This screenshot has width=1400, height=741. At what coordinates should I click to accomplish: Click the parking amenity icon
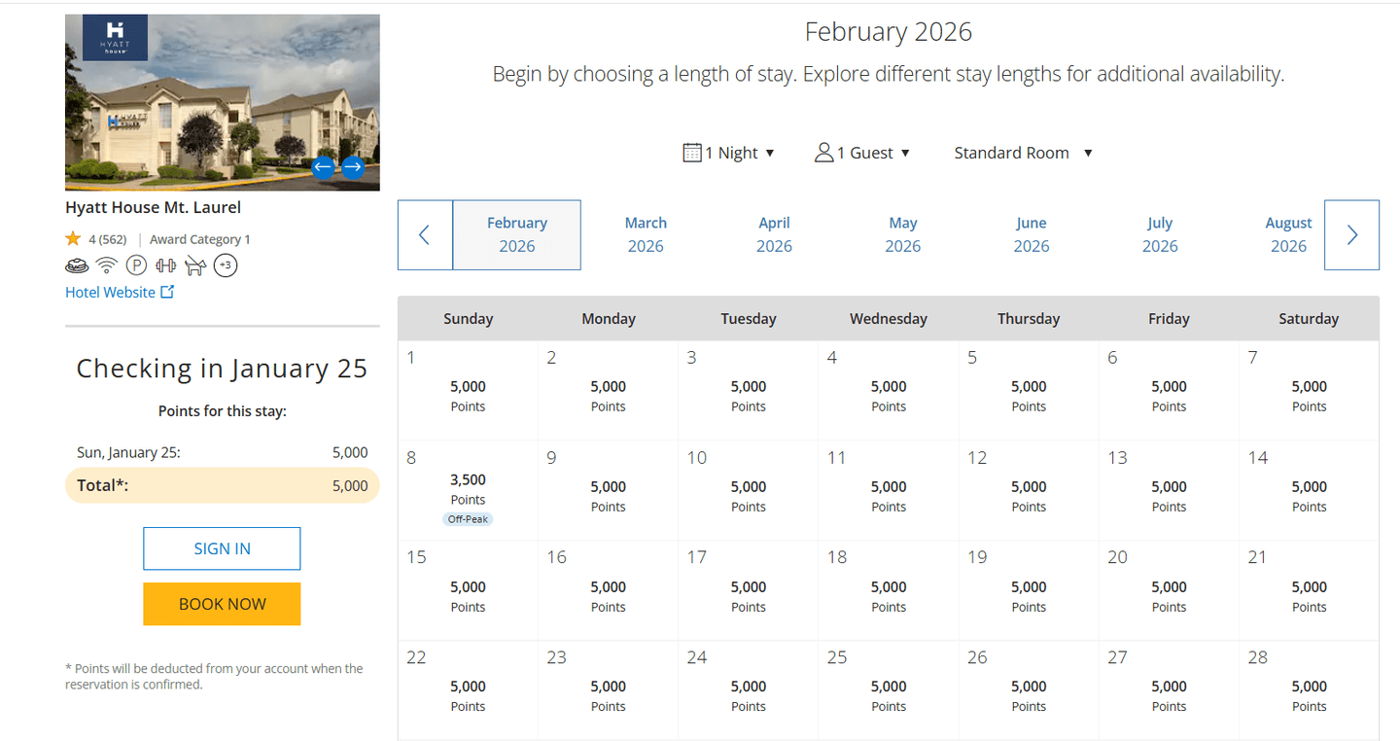[x=136, y=265]
